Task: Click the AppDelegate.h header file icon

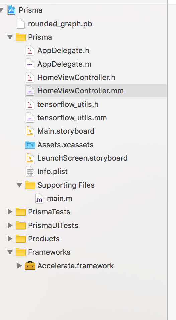Action: pyautogui.click(x=30, y=51)
